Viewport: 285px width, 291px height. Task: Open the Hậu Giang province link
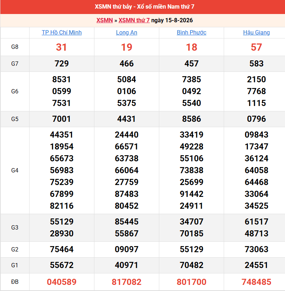coord(256,32)
